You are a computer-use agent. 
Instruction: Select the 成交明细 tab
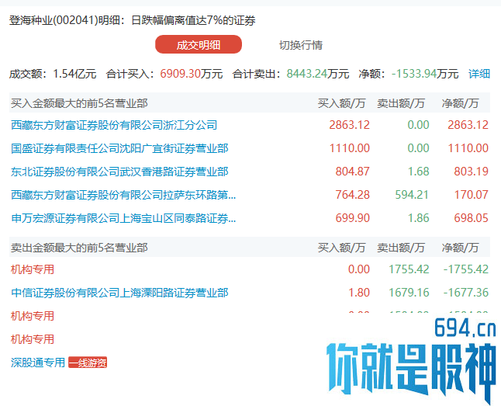pyautogui.click(x=199, y=44)
